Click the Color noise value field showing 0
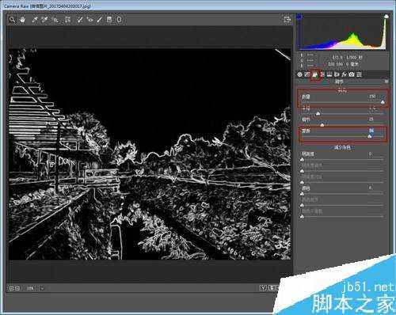The width and height of the screenshot is (396, 315). coord(371,188)
